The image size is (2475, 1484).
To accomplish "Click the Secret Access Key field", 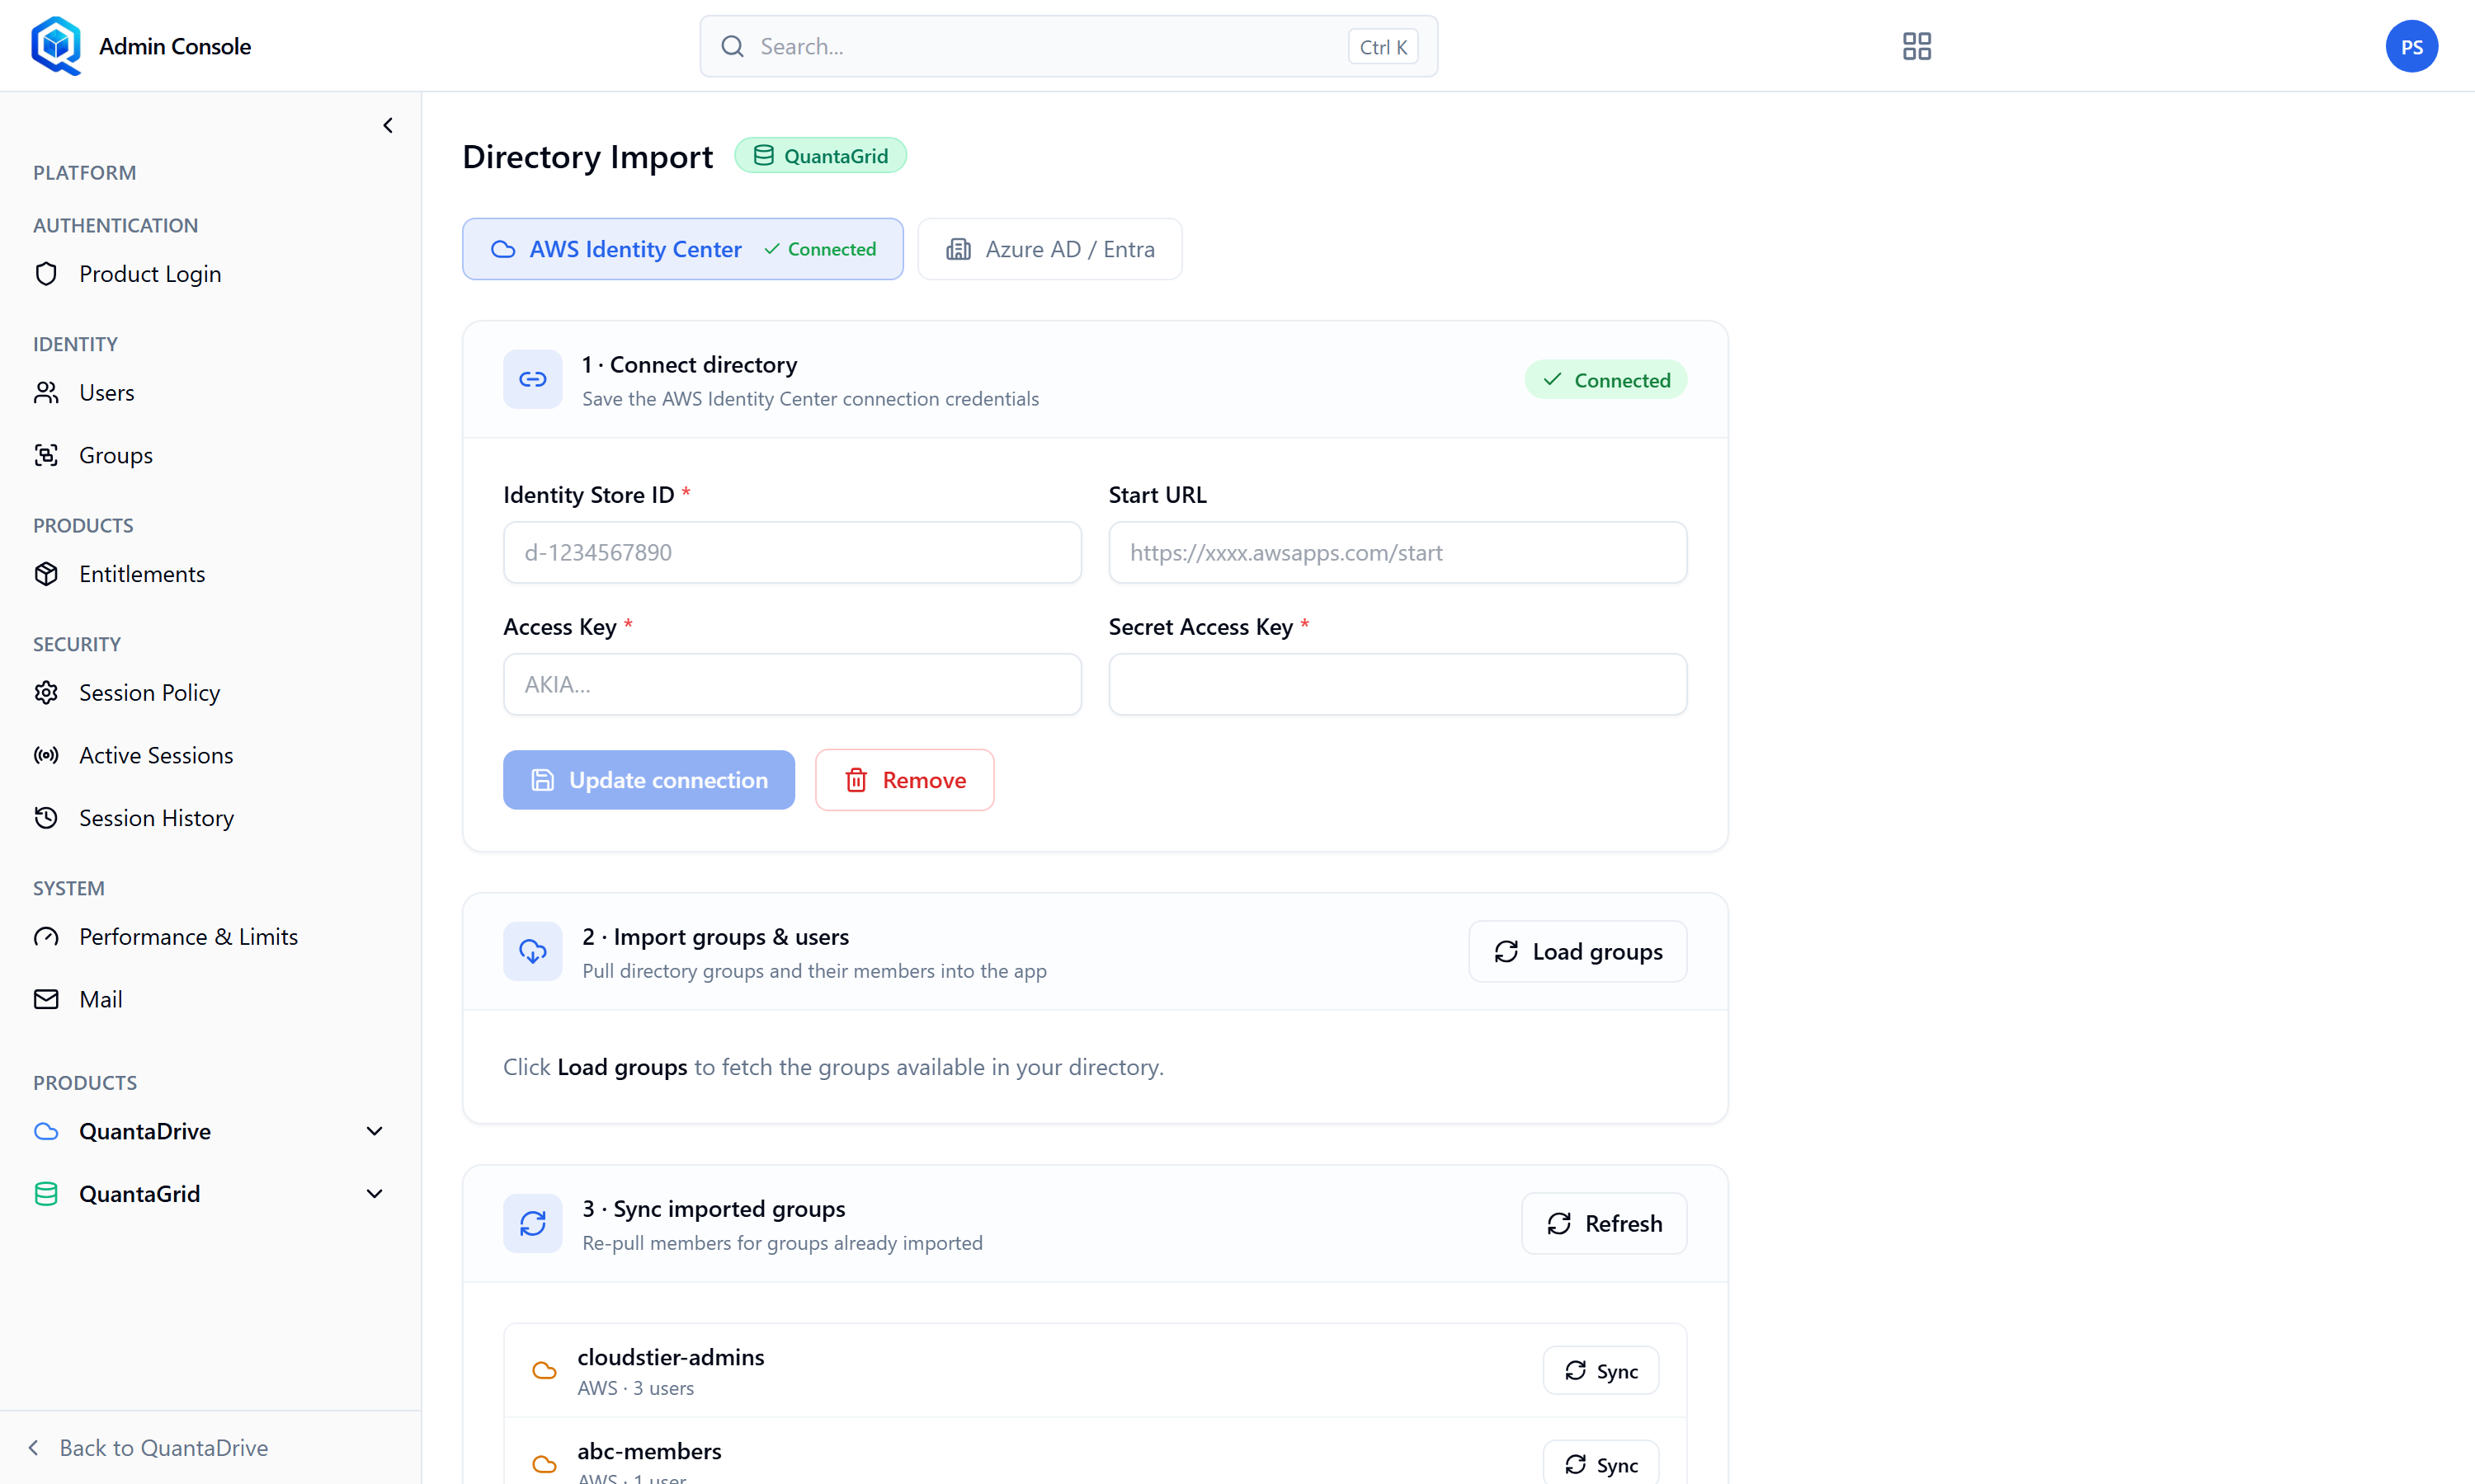I will pos(1398,684).
